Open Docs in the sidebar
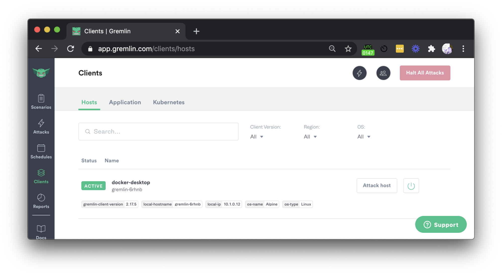 tap(41, 232)
